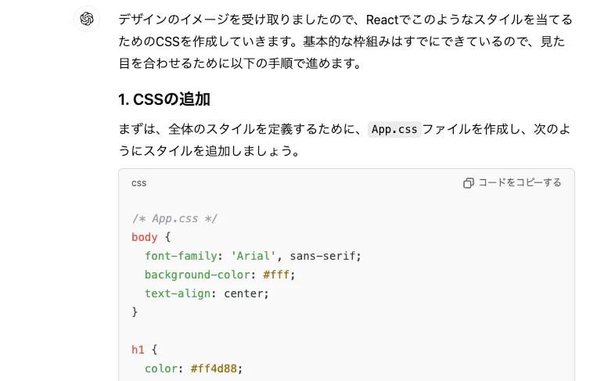597x381 pixels.
Task: Click the ChatGPT logo avatar icon
Action: click(87, 19)
